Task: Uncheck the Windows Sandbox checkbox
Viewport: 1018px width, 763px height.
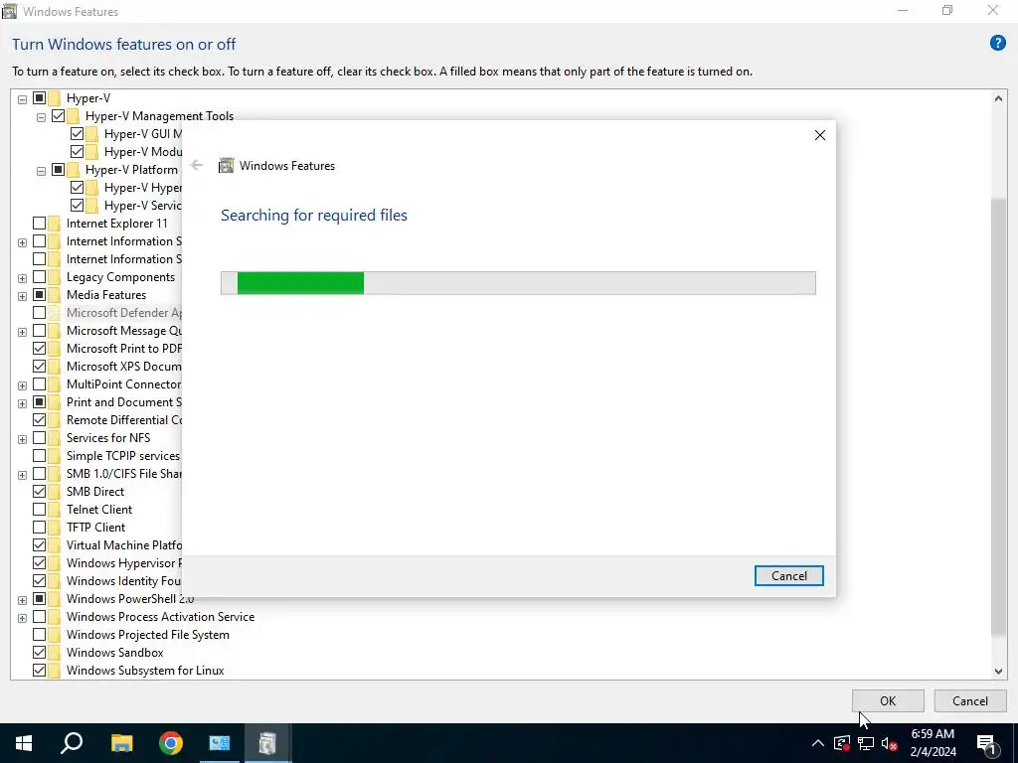Action: click(x=39, y=653)
